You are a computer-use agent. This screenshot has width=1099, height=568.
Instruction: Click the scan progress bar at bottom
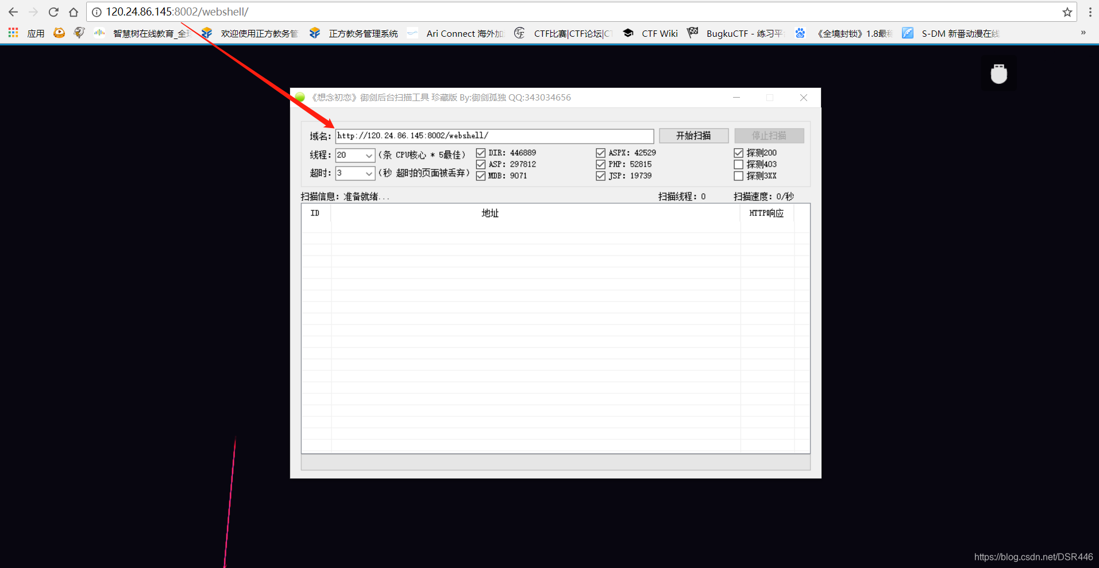[556, 462]
